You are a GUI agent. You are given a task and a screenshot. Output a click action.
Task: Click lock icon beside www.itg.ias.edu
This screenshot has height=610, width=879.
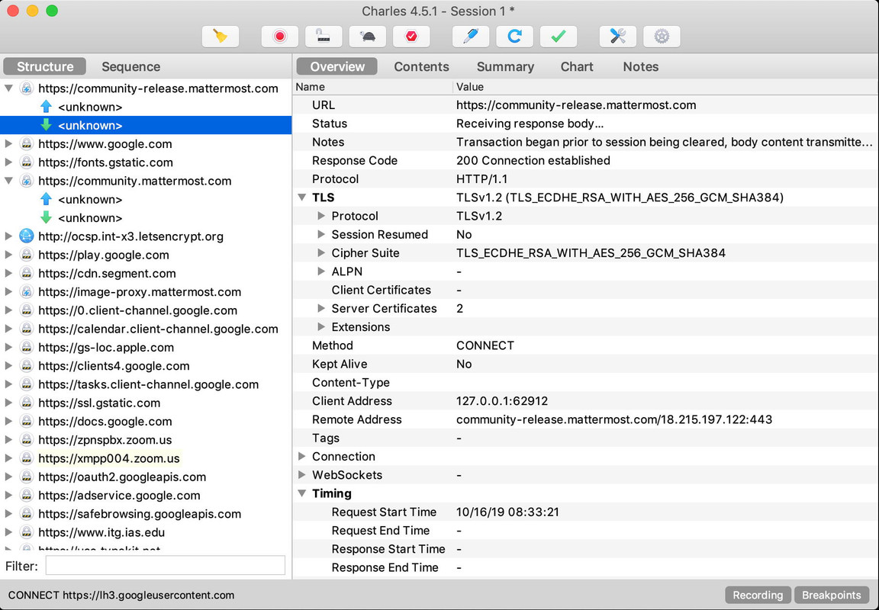coord(27,532)
